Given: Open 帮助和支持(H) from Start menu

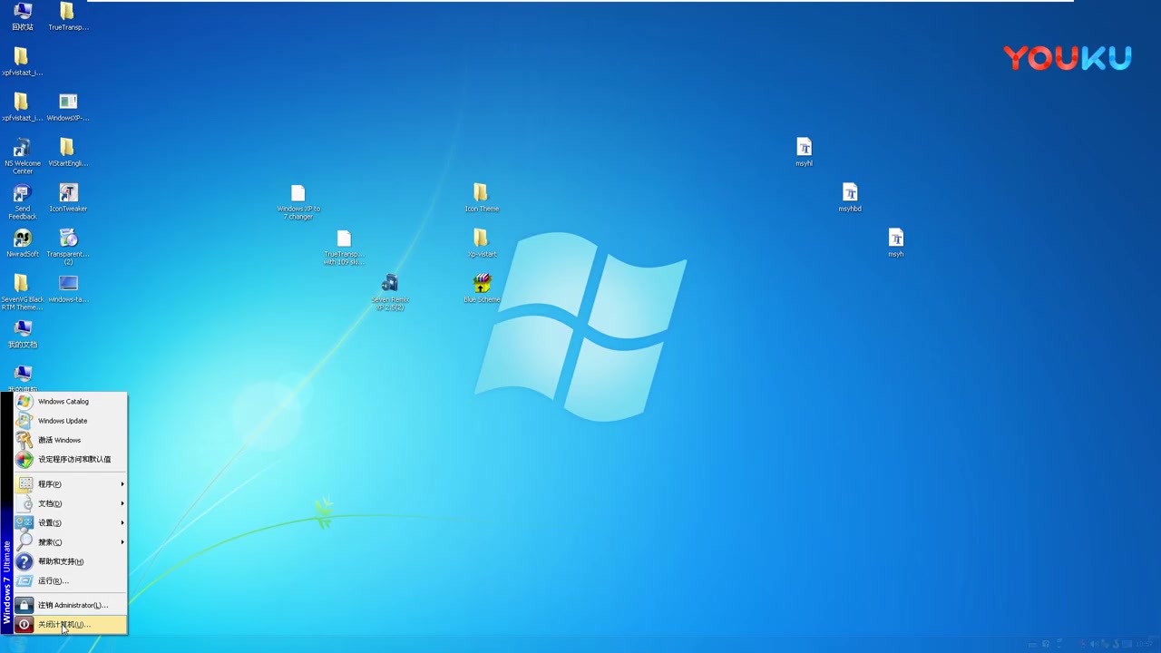Looking at the screenshot, I should [70, 561].
